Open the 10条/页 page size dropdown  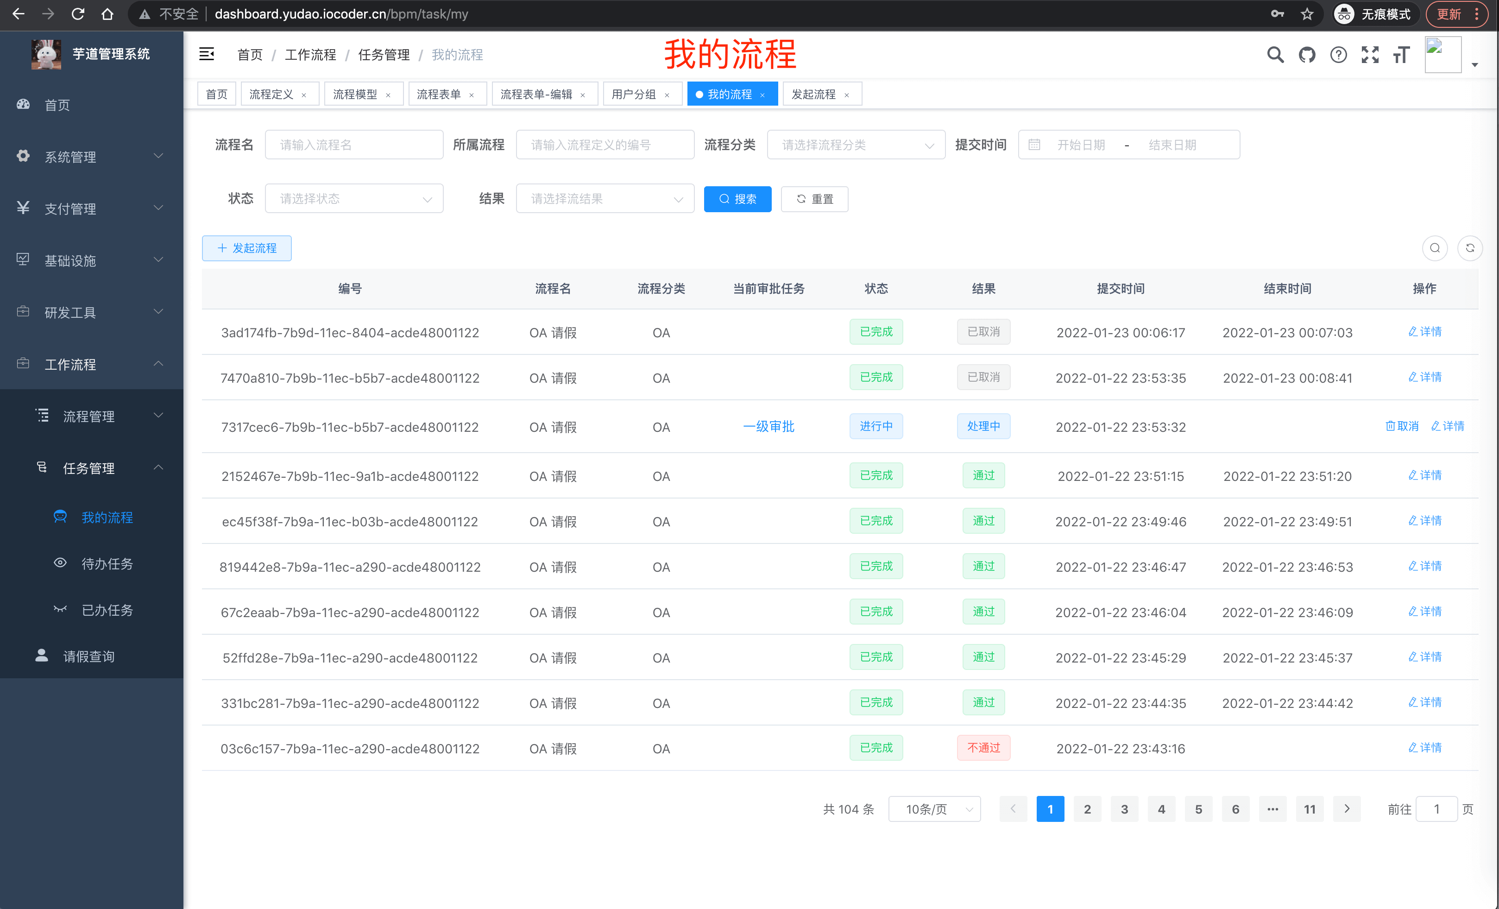pos(934,809)
